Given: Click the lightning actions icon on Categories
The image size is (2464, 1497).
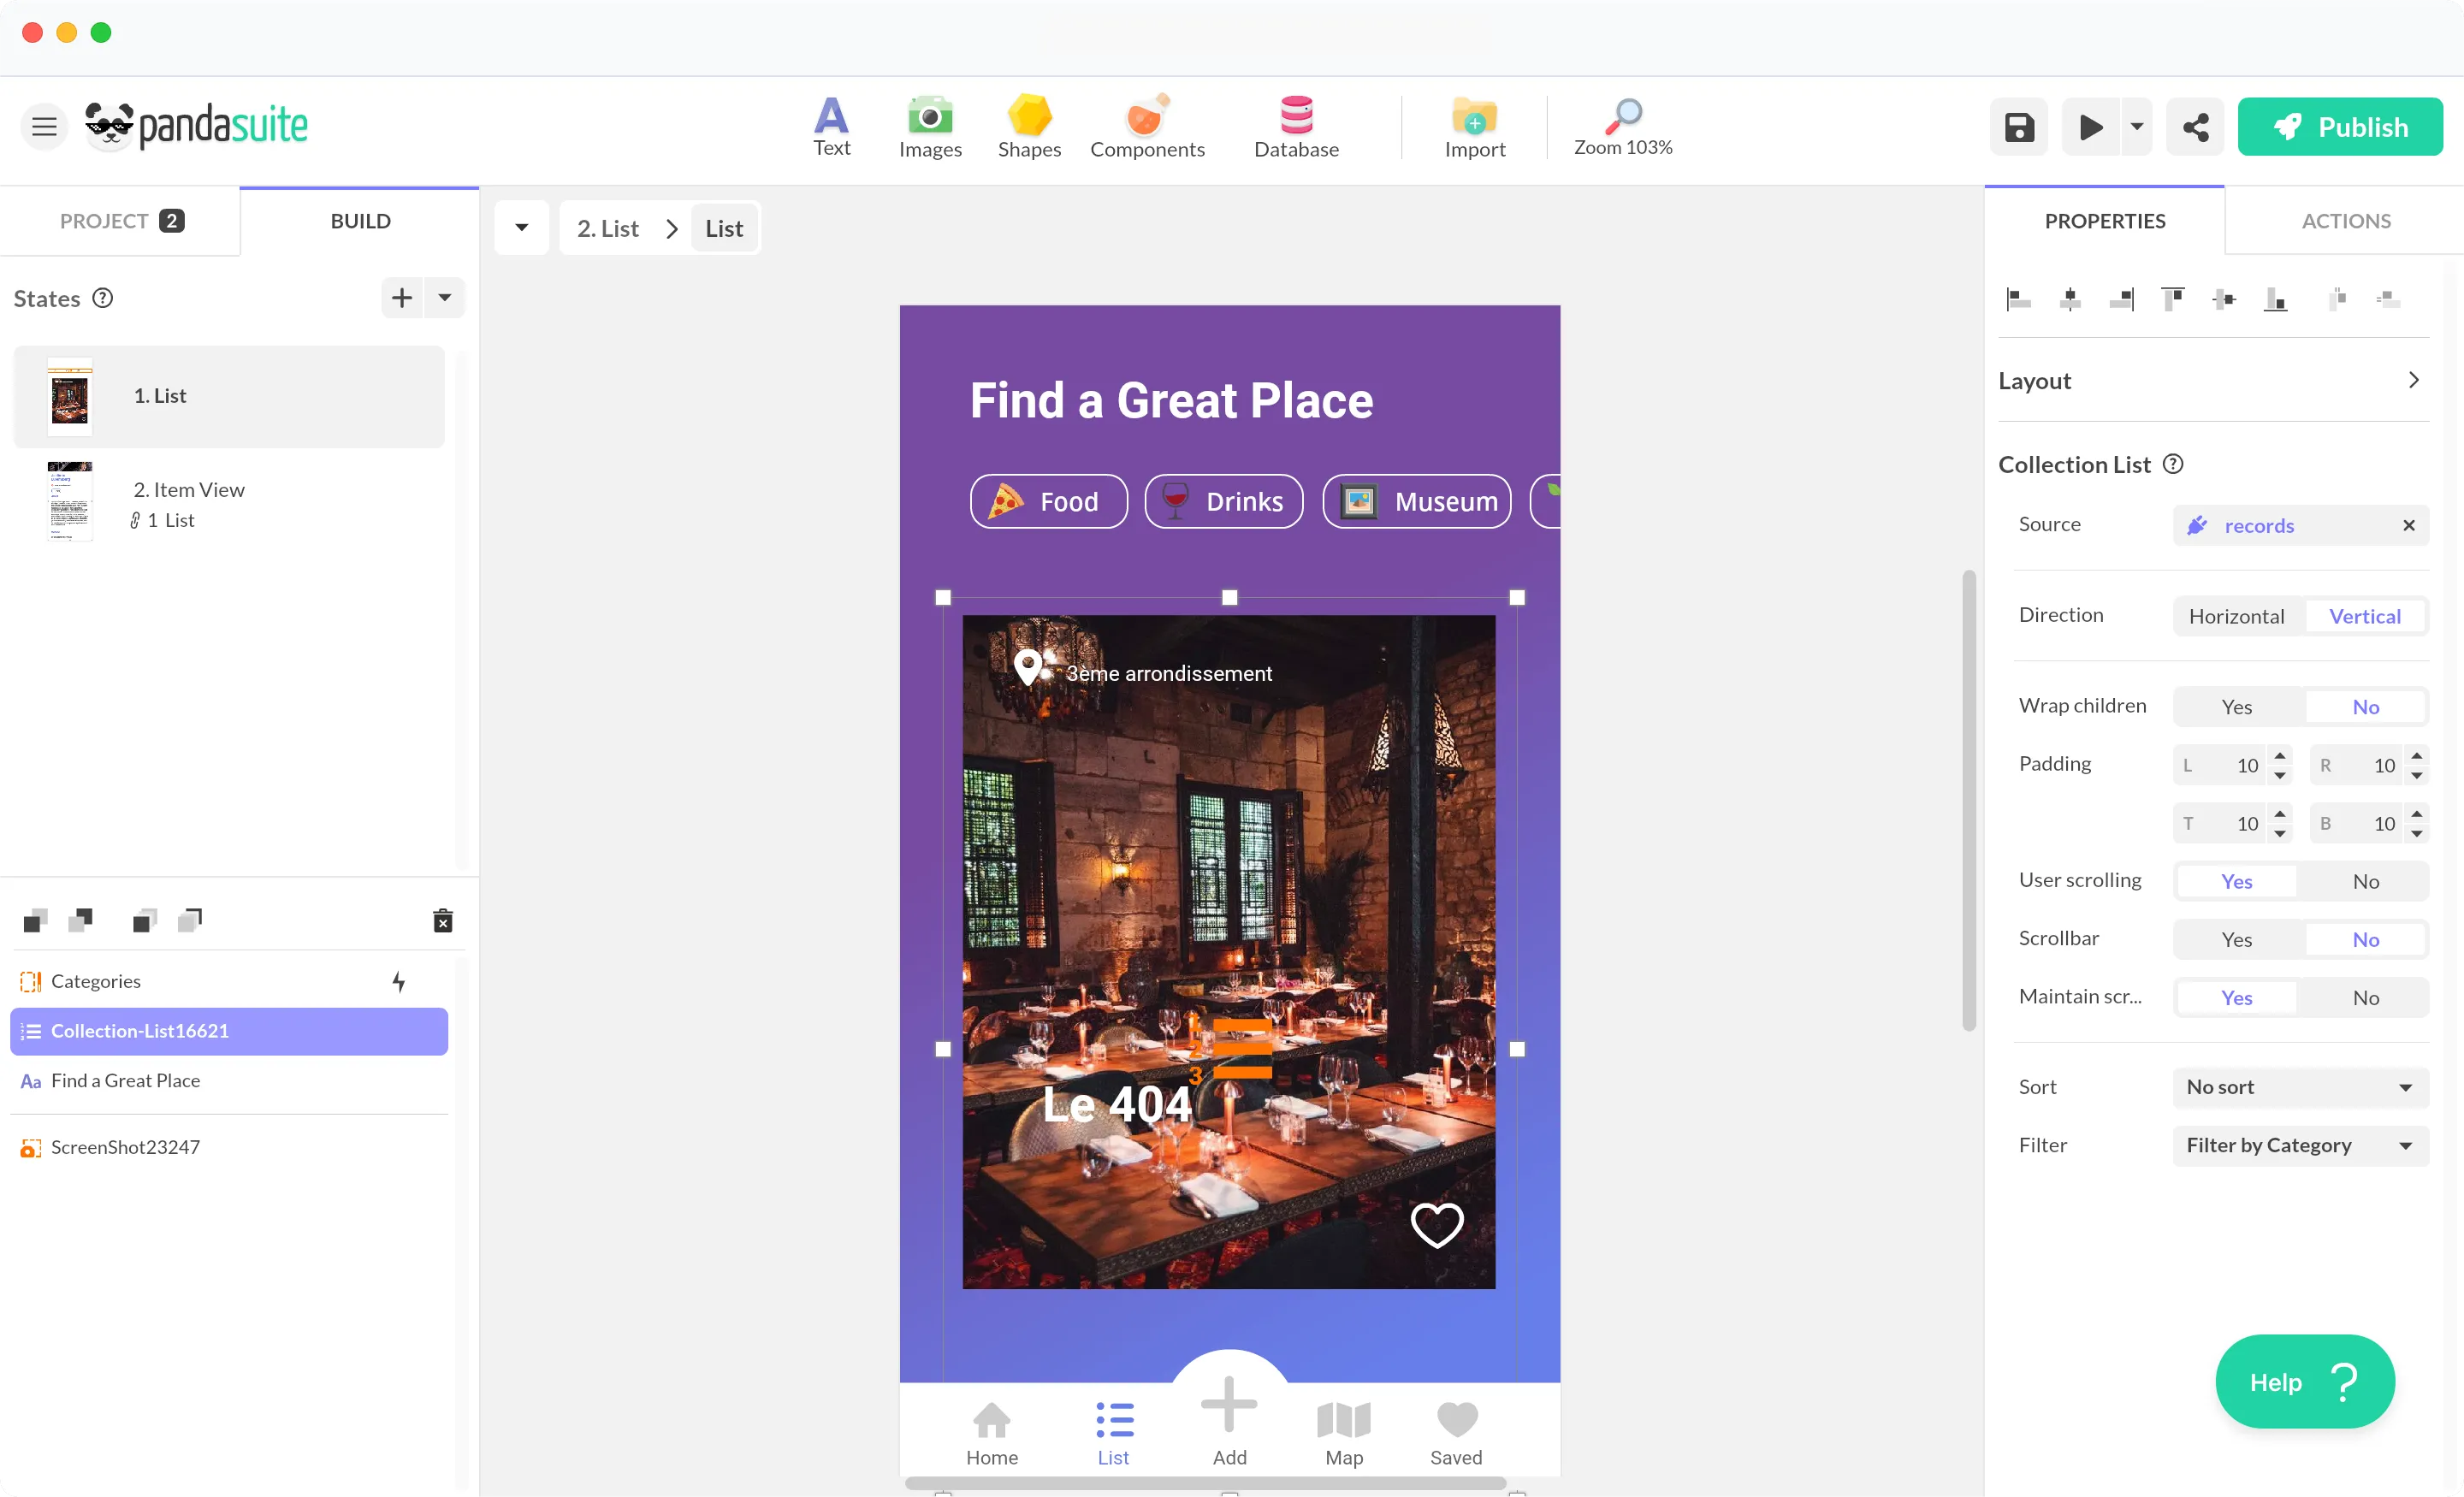Looking at the screenshot, I should [399, 981].
